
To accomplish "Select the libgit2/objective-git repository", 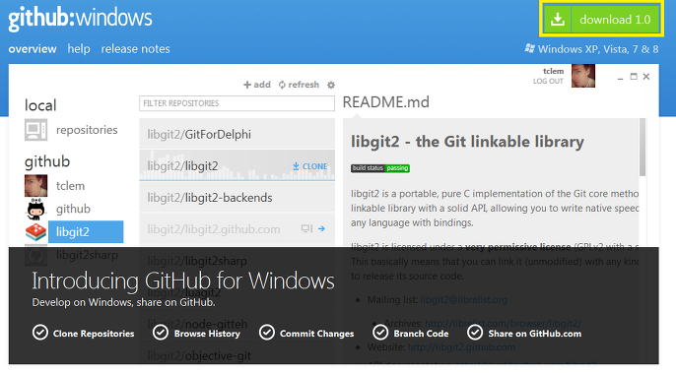I will pyautogui.click(x=237, y=355).
